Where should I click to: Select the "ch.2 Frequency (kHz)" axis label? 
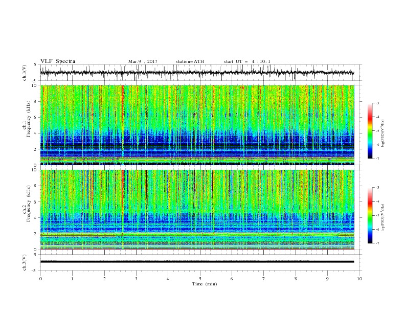[x=27, y=204]
